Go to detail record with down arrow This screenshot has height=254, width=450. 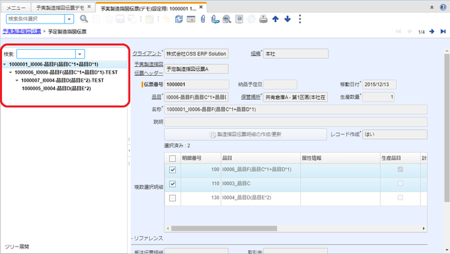[287, 19]
